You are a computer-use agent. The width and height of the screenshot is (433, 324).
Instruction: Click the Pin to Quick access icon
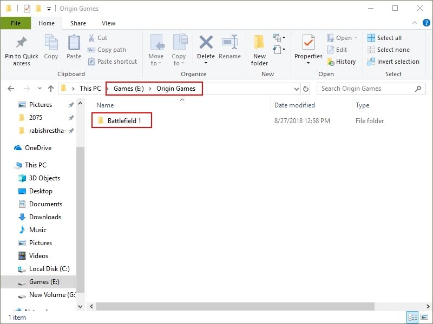pos(22,43)
